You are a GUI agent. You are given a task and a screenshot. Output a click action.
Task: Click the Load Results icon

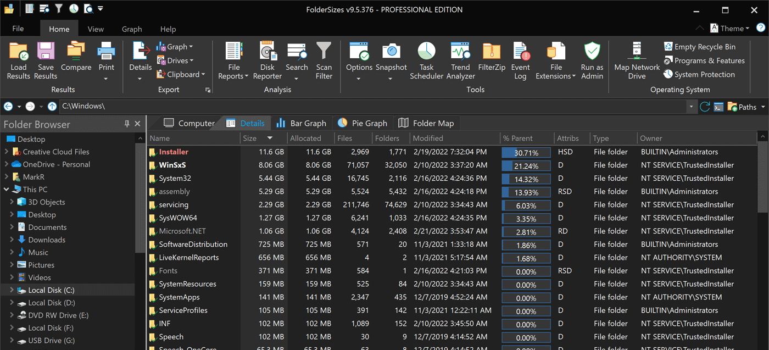click(19, 51)
